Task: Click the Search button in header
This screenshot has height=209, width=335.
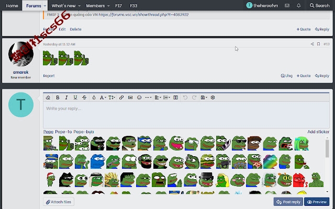Action: pos(319,6)
